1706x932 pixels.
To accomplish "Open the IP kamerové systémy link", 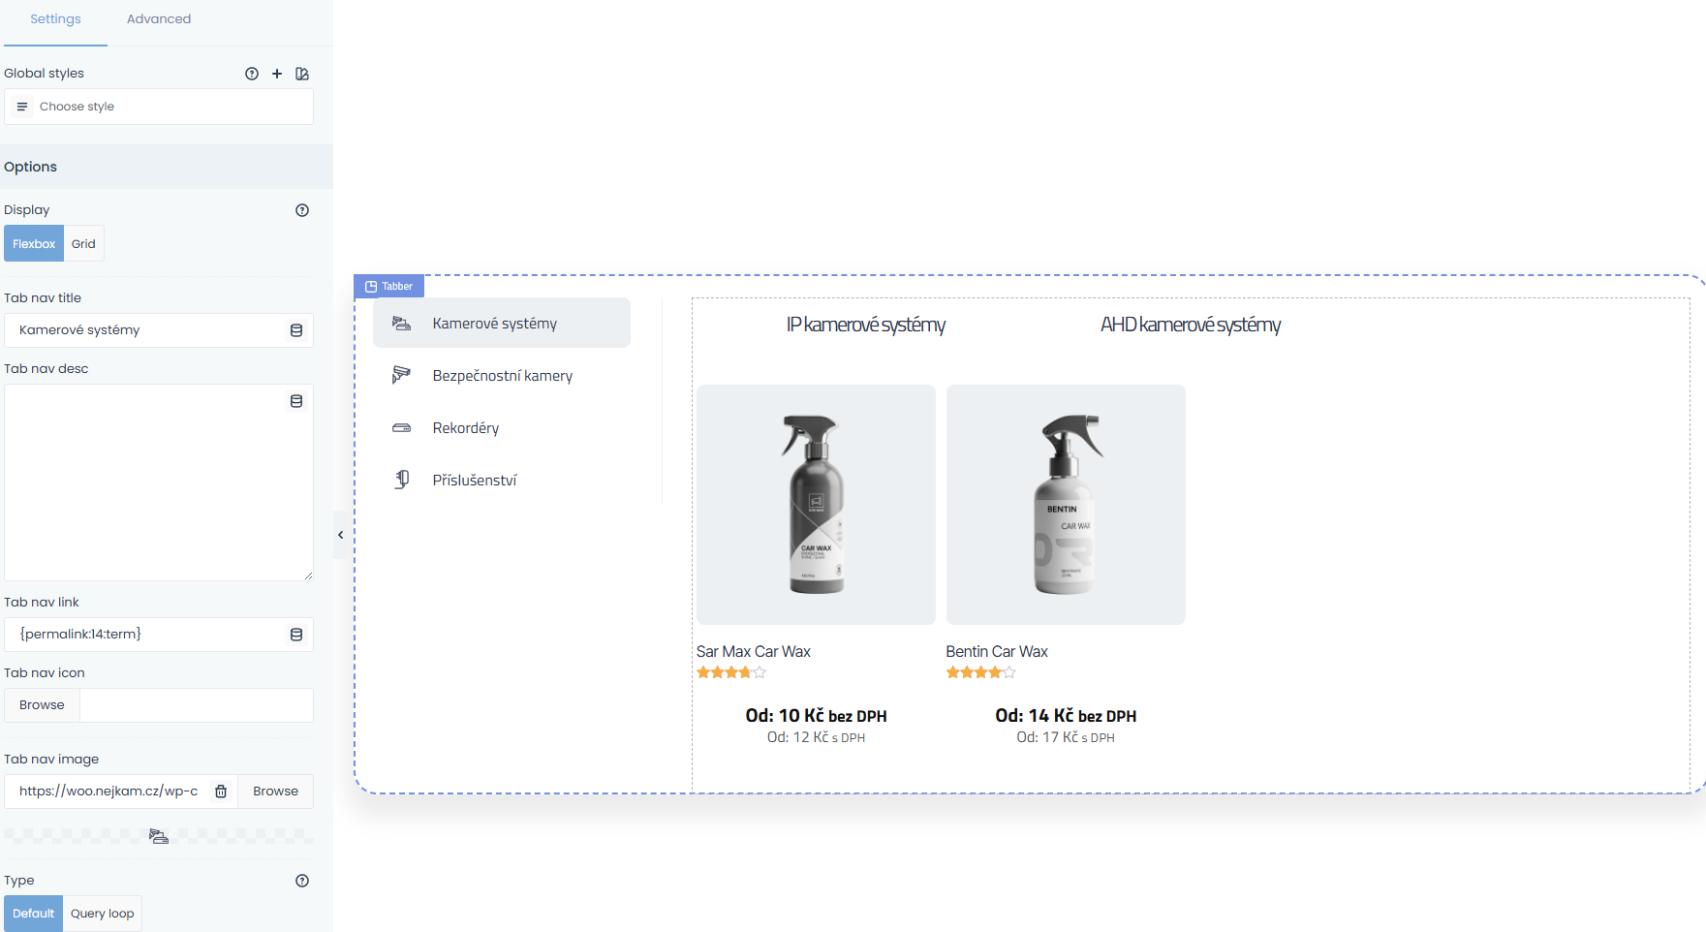I will [865, 325].
